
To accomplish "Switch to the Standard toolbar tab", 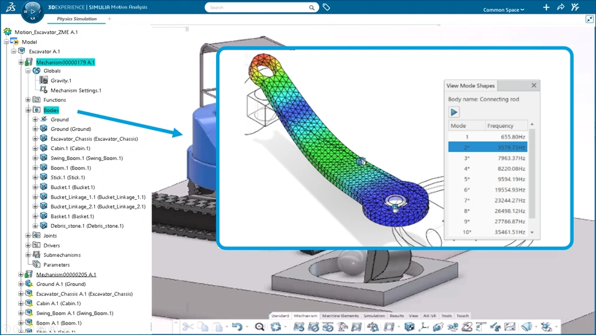I will click(280, 316).
